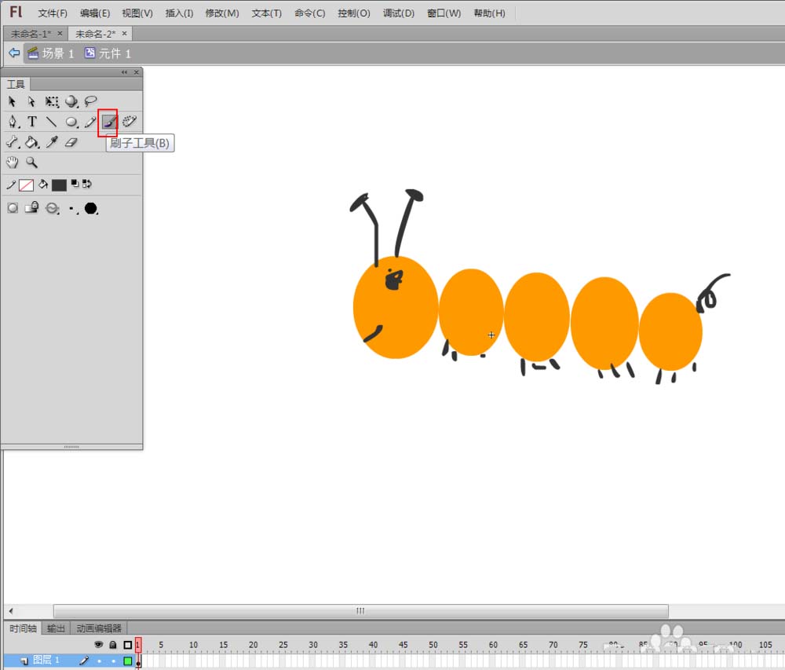The width and height of the screenshot is (785, 670).
Task: Select the Eraser tool
Action: [x=71, y=142]
